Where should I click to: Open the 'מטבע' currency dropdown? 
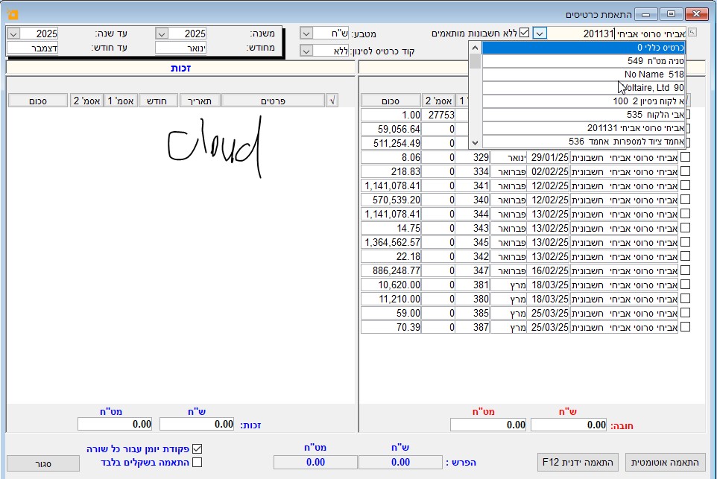coord(306,33)
